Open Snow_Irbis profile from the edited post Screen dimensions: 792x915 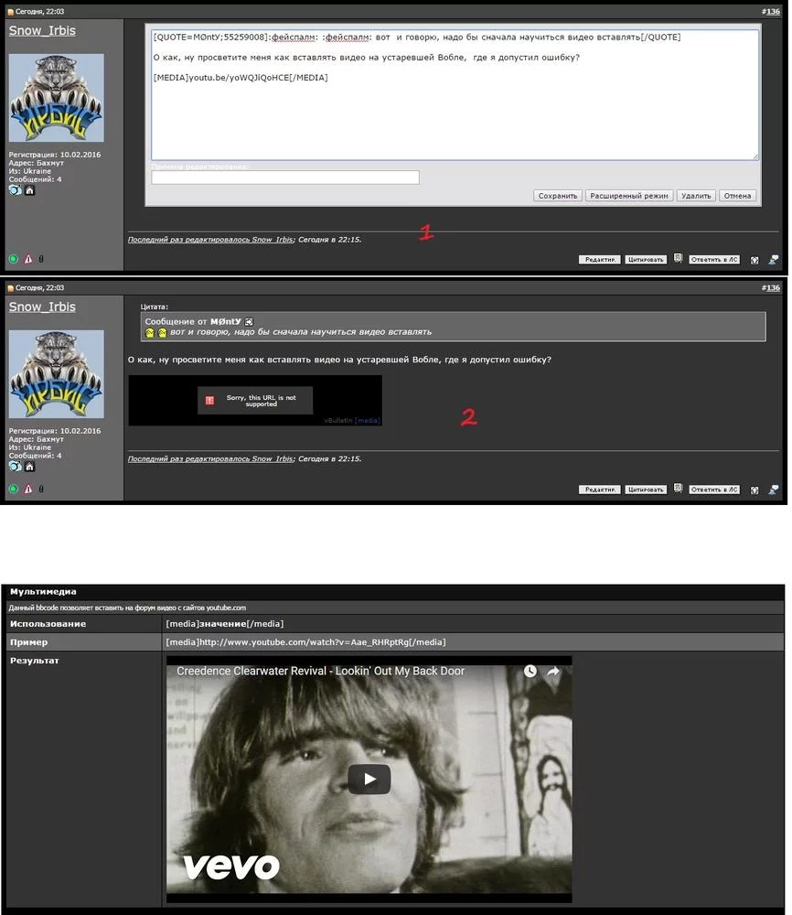[42, 30]
